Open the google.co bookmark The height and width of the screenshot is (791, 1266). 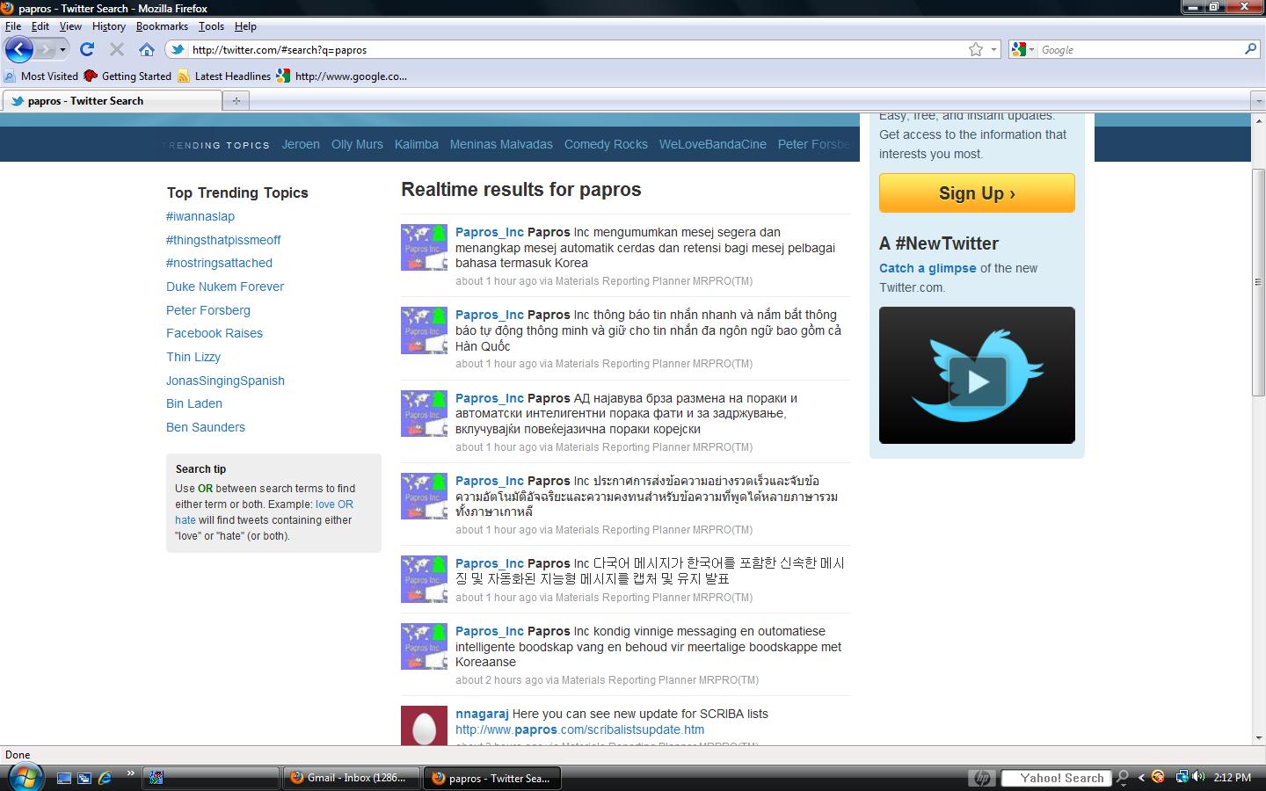341,76
